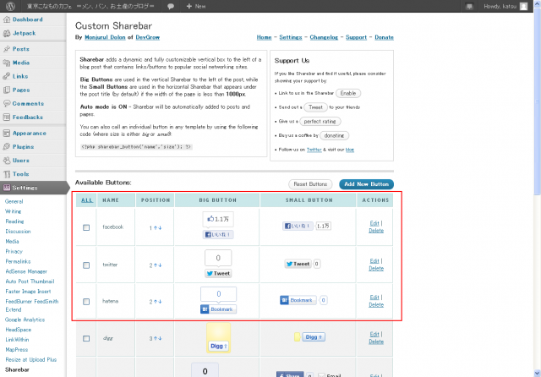Click the Howdy, katou user avatar
This screenshot has width=541, height=377.
(x=523, y=6)
